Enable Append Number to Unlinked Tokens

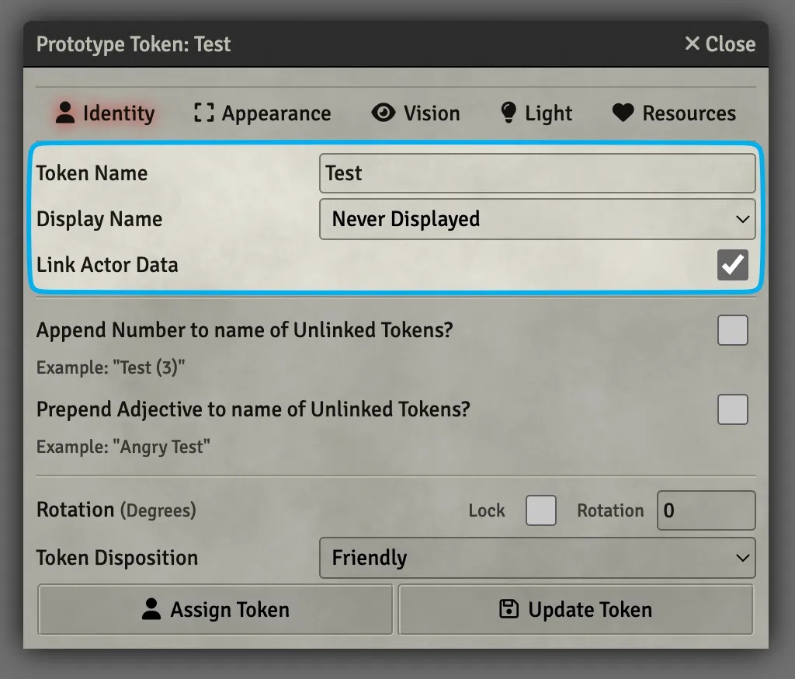pyautogui.click(x=732, y=330)
